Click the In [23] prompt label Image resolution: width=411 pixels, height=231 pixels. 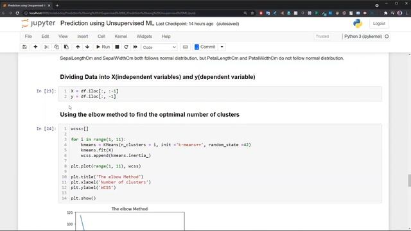[x=46, y=91]
